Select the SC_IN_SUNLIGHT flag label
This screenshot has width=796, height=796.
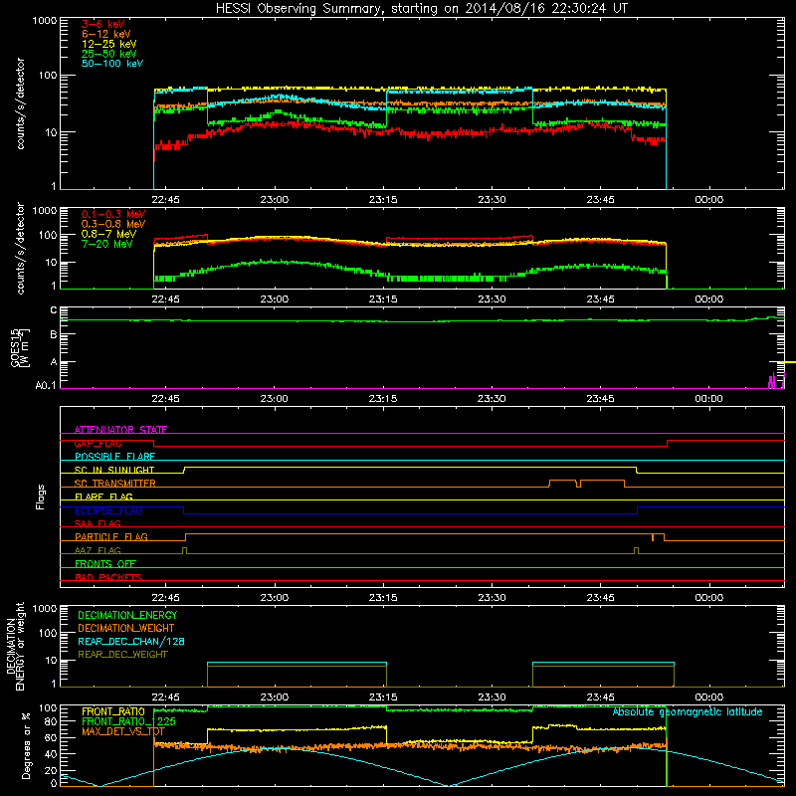tap(114, 470)
